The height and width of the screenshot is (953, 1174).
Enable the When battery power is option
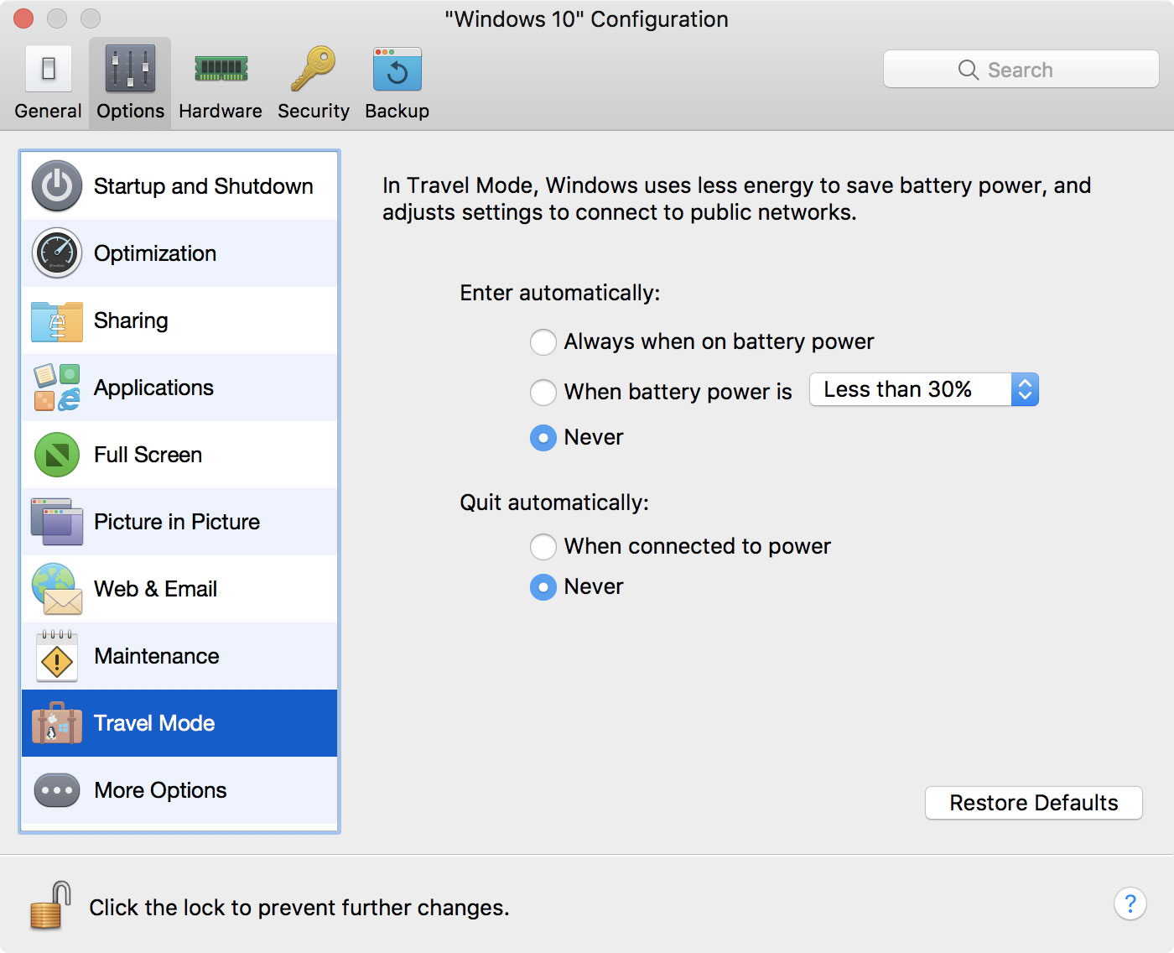(543, 392)
